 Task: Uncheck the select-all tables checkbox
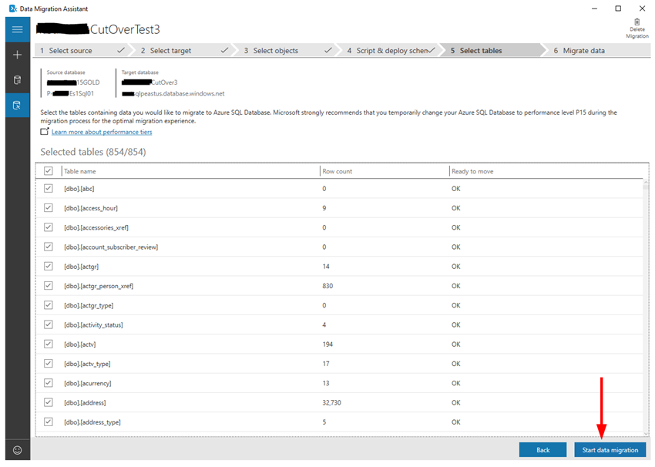click(48, 170)
